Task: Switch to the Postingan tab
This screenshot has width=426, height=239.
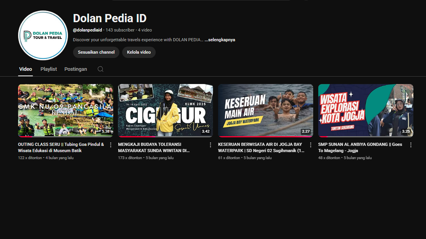Action: click(x=75, y=69)
